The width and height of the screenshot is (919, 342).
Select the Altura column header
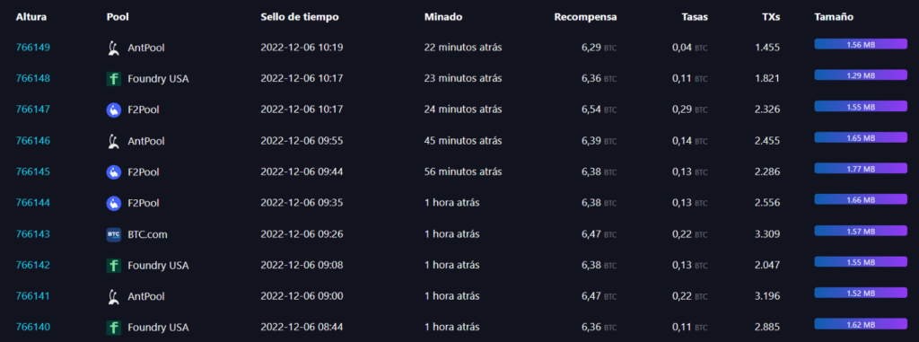pyautogui.click(x=31, y=17)
